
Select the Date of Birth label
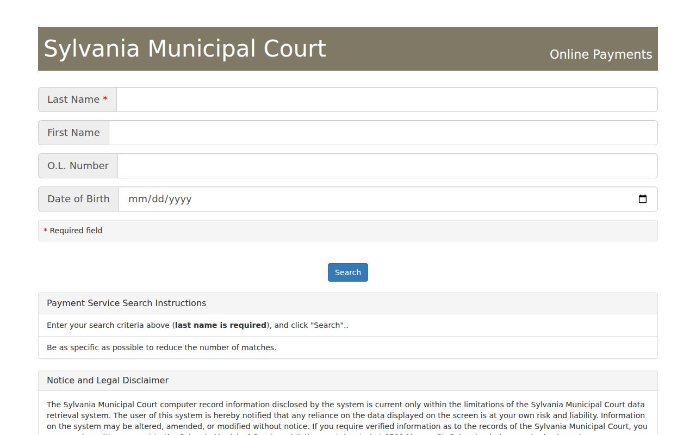pos(78,199)
